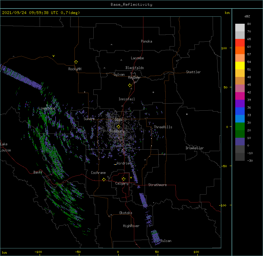This screenshot has height=256, width=263.
Task: Click the Innisfail label
Action: [x=127, y=99]
